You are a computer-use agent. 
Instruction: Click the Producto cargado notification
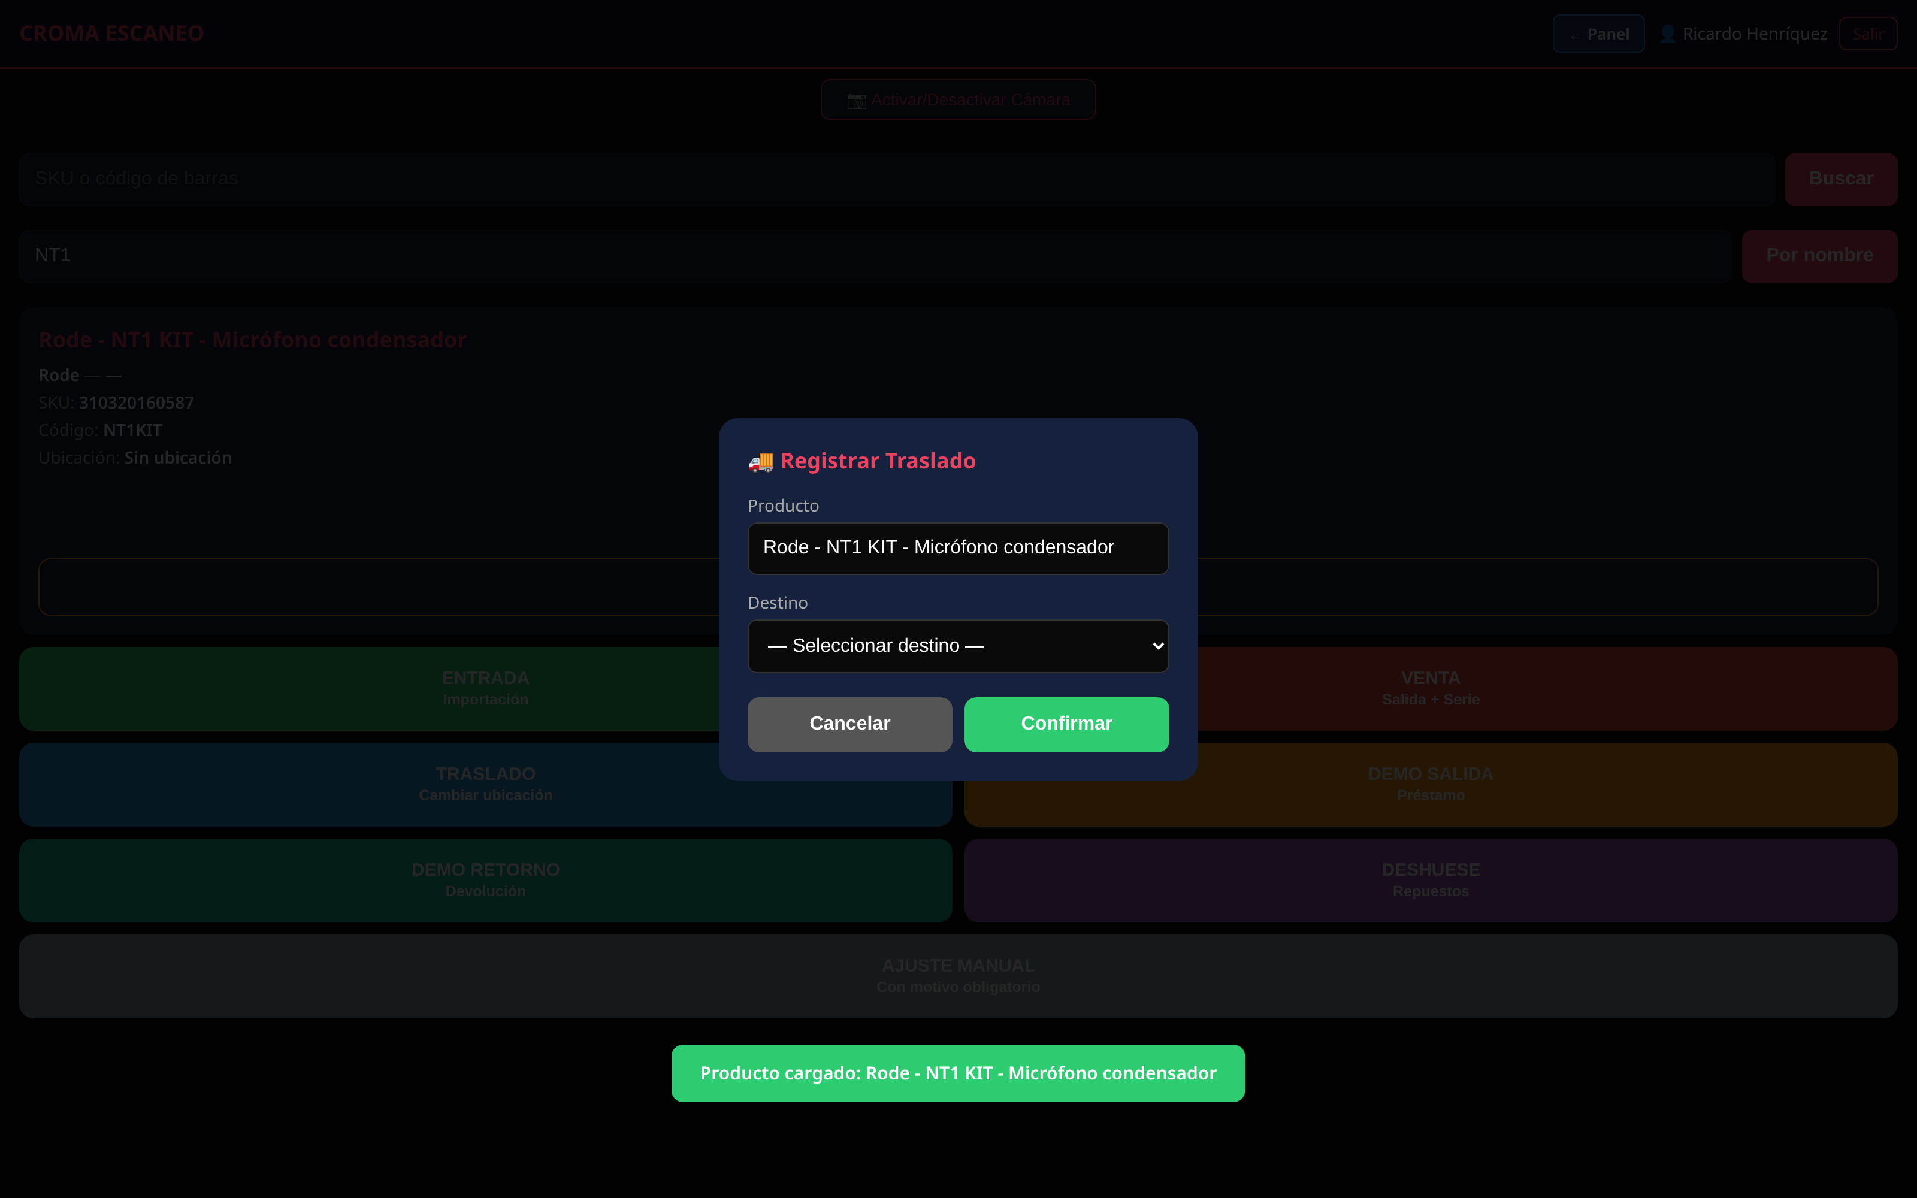pos(958,1073)
